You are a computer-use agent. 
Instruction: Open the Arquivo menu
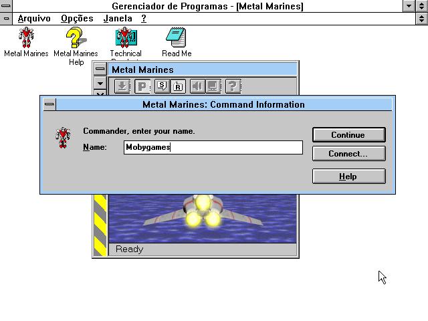[33, 19]
